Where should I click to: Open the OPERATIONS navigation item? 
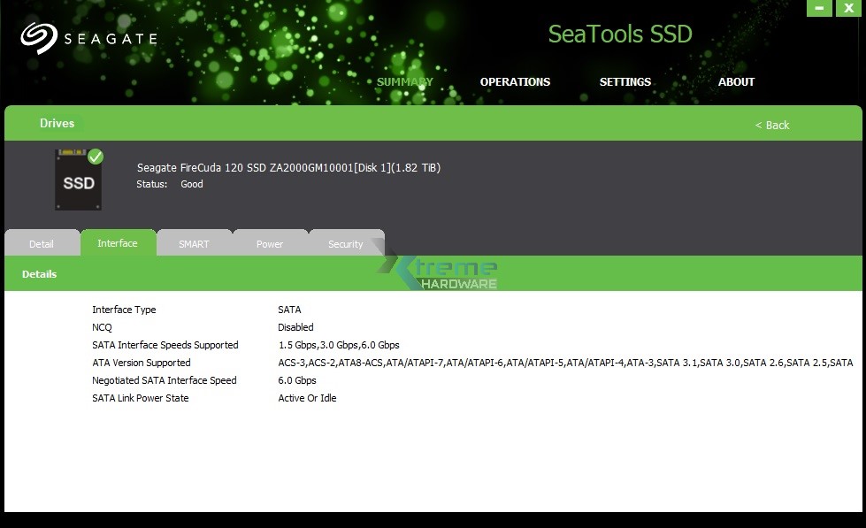515,81
